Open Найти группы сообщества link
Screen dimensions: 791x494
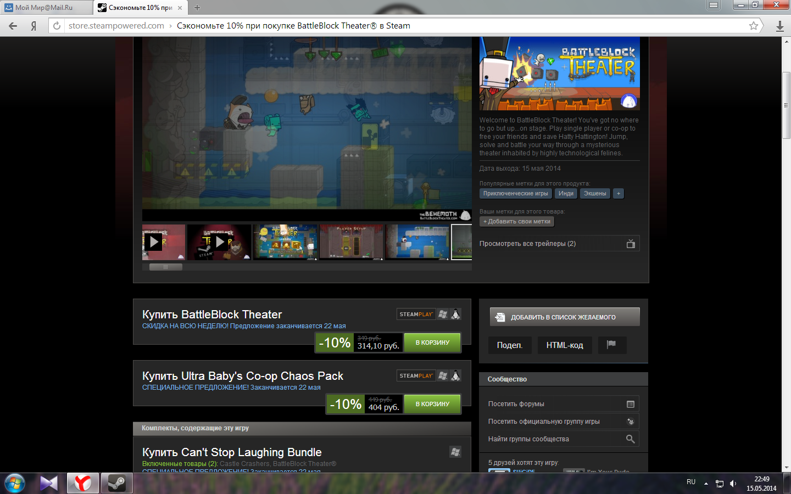coord(564,439)
